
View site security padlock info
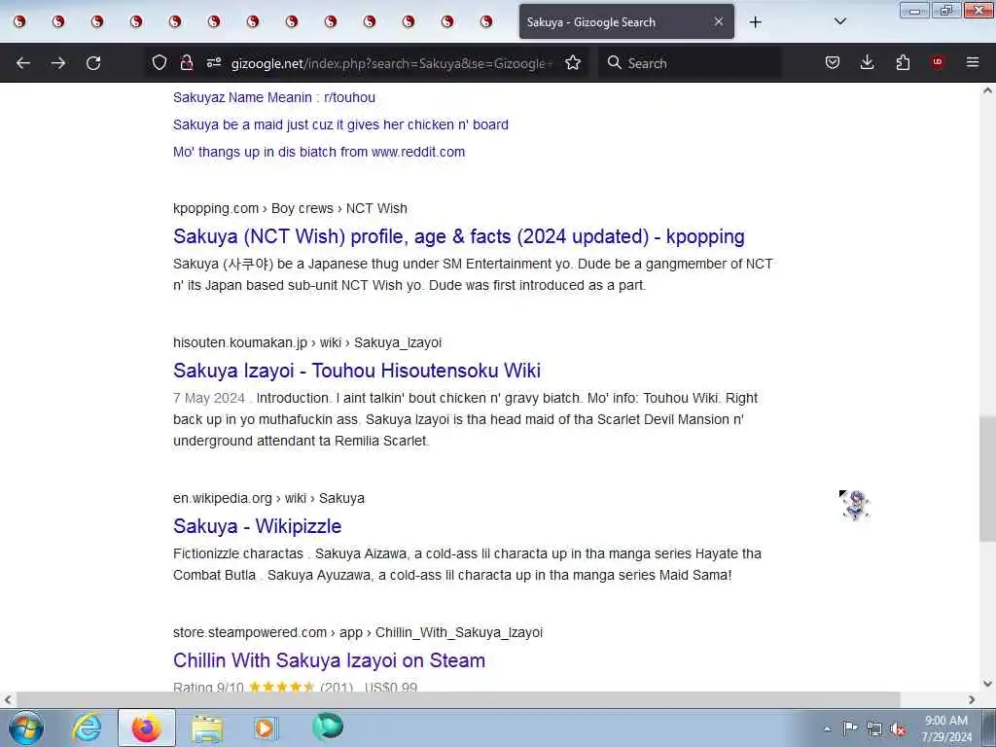pos(186,63)
